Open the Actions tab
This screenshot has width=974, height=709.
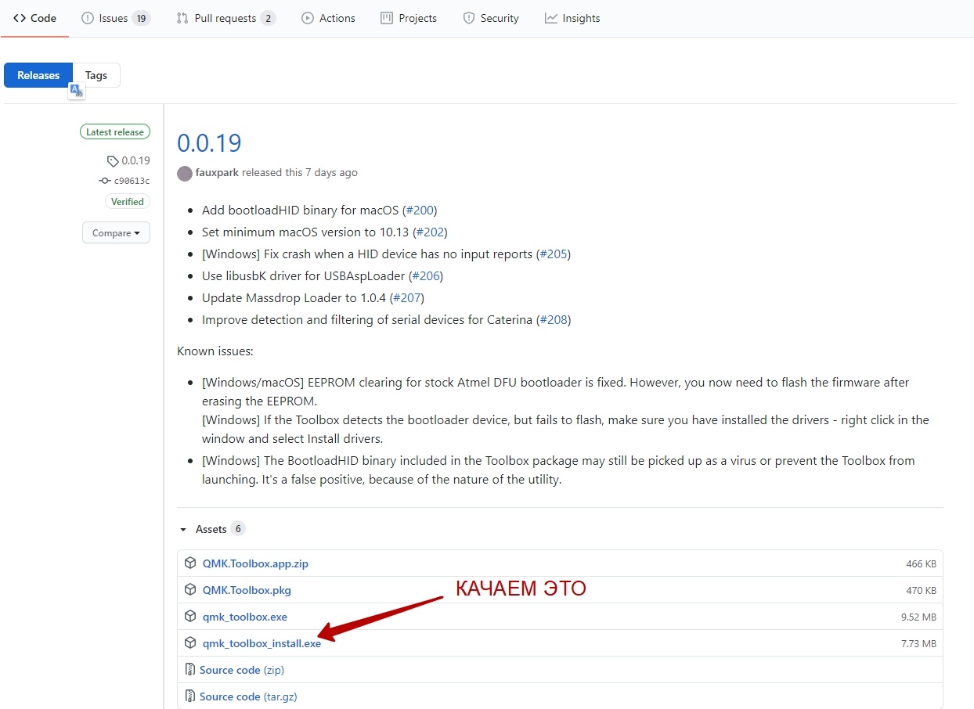coord(328,18)
